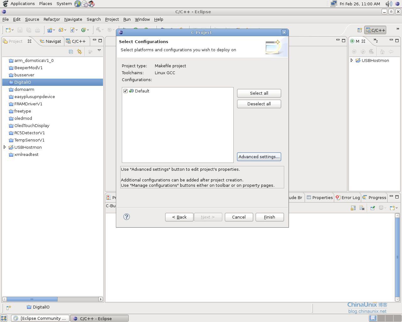Switch to Eclipse Community taskbar window

tap(40, 318)
